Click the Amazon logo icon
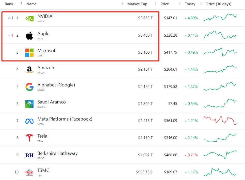 [29, 70]
